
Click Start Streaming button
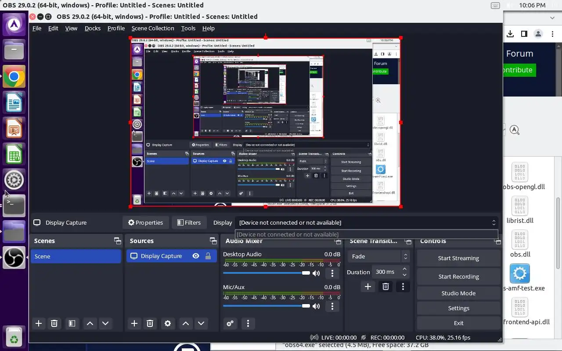(458, 258)
